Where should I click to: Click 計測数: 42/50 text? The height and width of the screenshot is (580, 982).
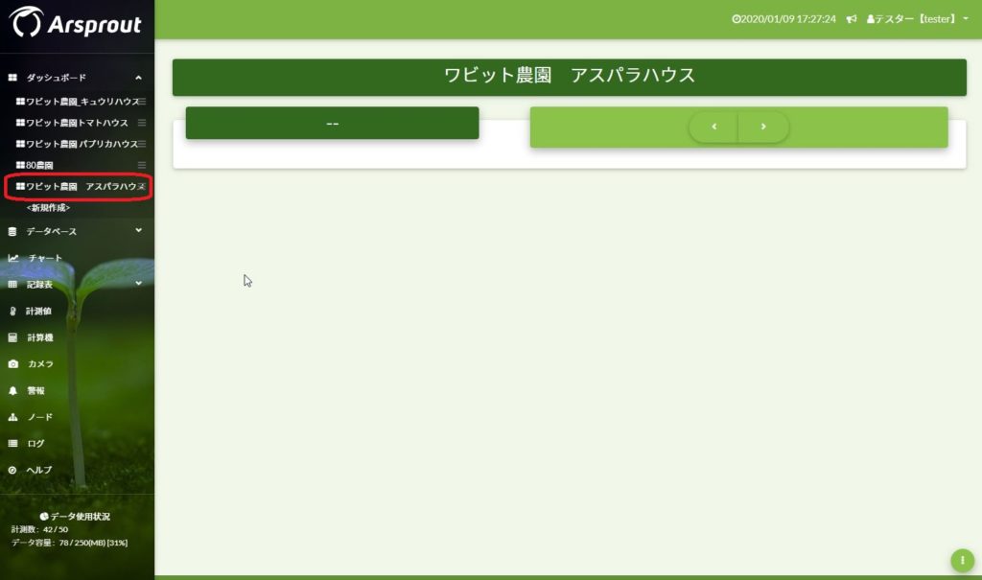pyautogui.click(x=39, y=529)
